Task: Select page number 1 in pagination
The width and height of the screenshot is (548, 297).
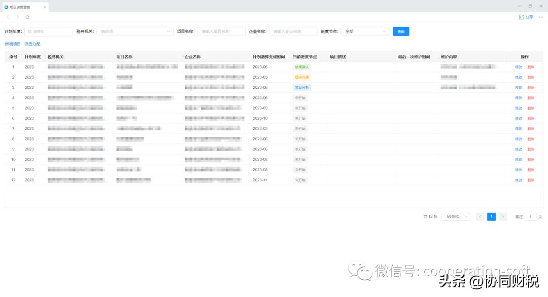Action: [x=491, y=216]
